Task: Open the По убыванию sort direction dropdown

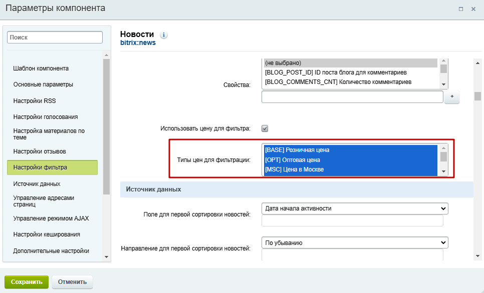Action: pos(355,243)
